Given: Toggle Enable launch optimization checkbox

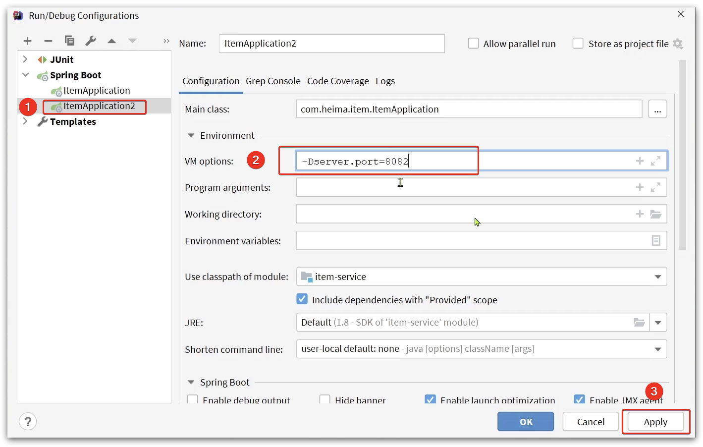Looking at the screenshot, I should coord(431,399).
